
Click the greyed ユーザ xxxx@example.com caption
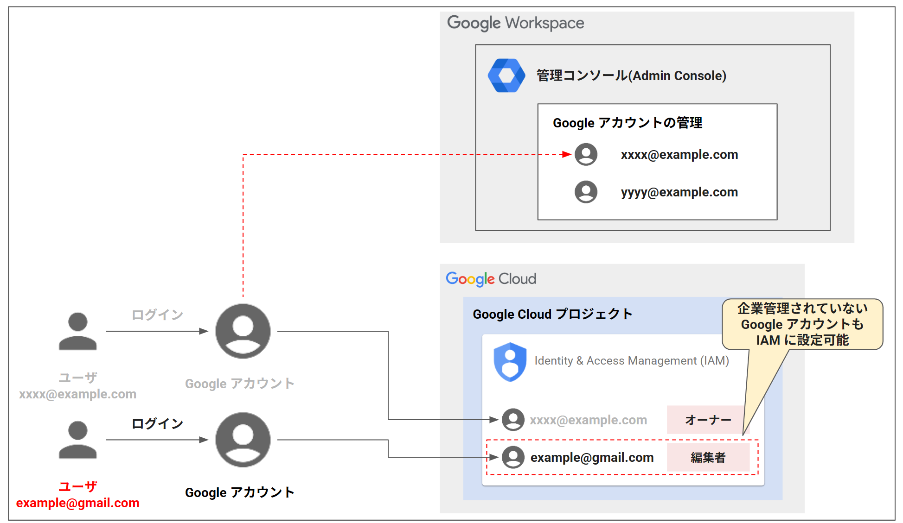tap(77, 386)
